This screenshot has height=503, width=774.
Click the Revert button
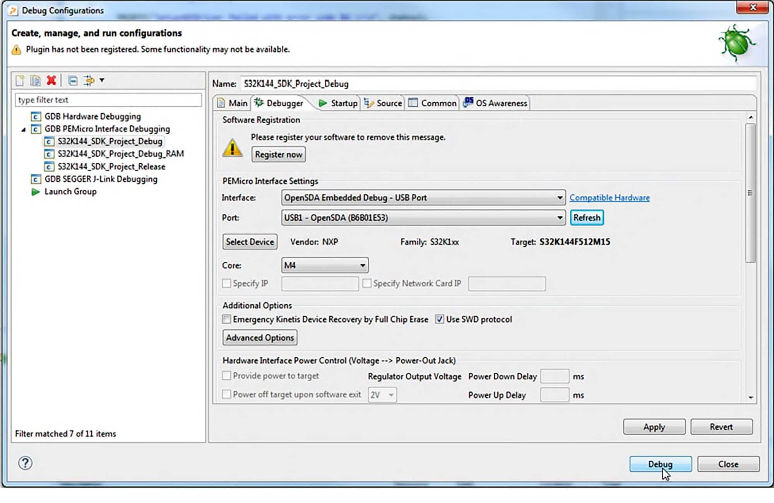(721, 427)
